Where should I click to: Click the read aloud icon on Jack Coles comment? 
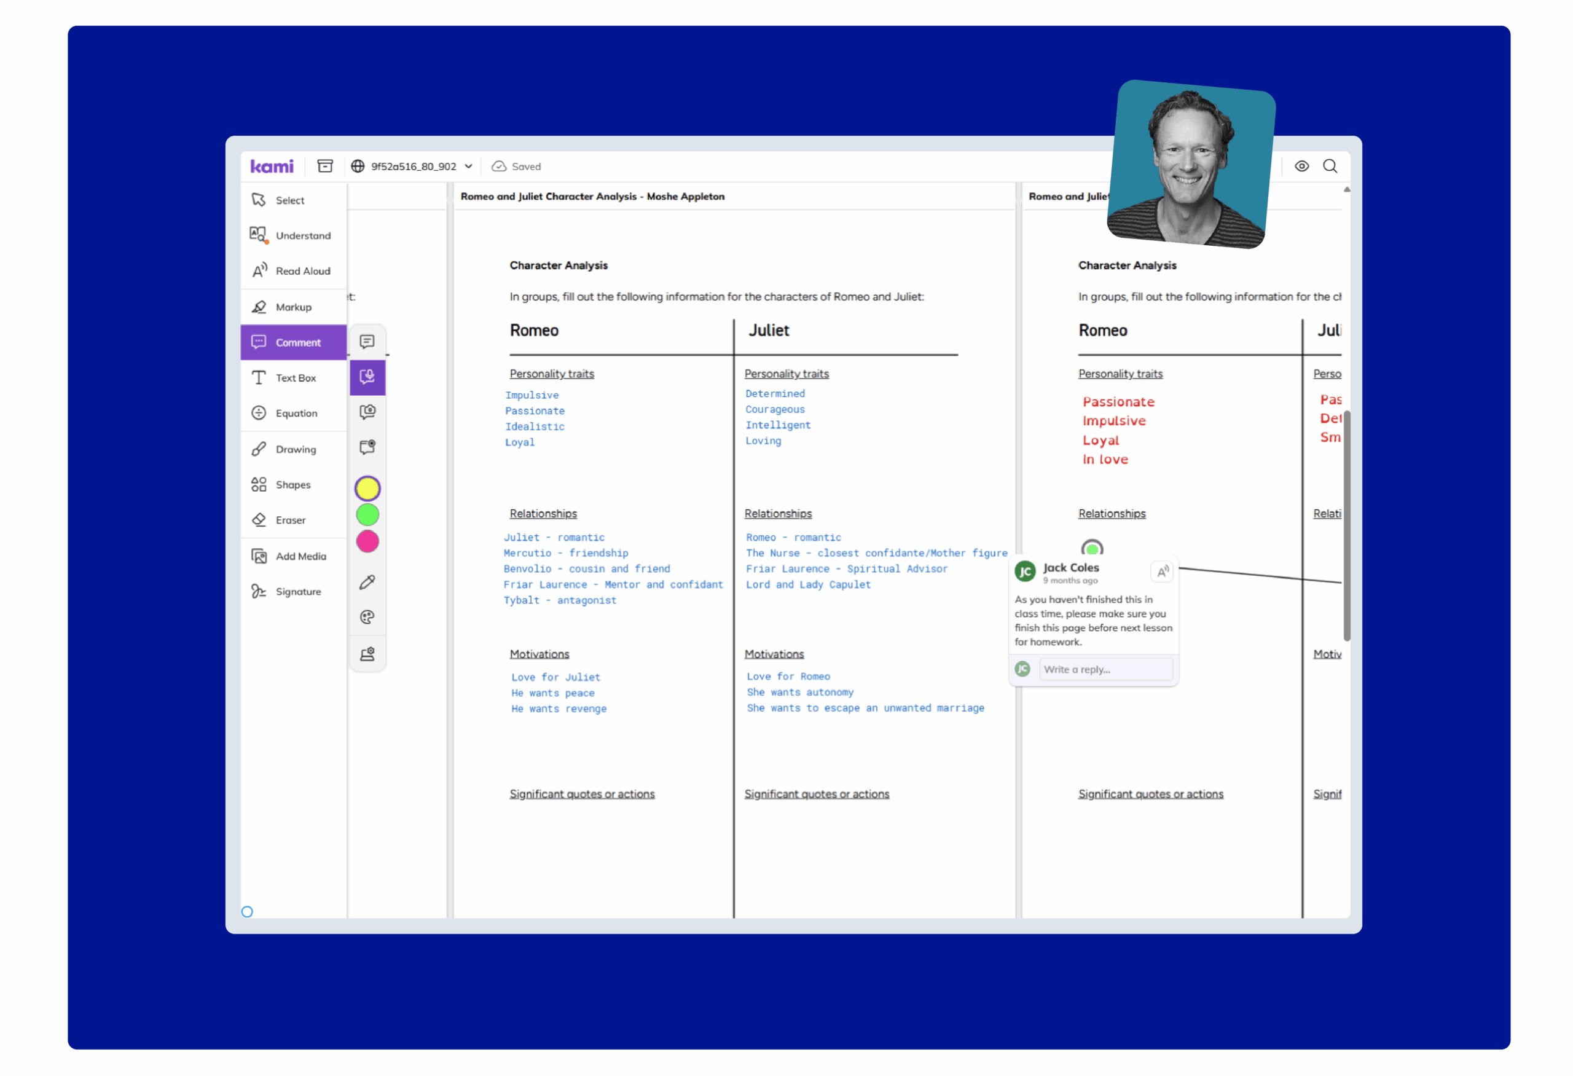coord(1161,572)
